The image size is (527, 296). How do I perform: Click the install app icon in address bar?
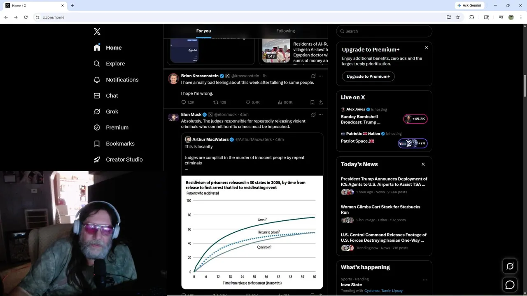pyautogui.click(x=449, y=17)
